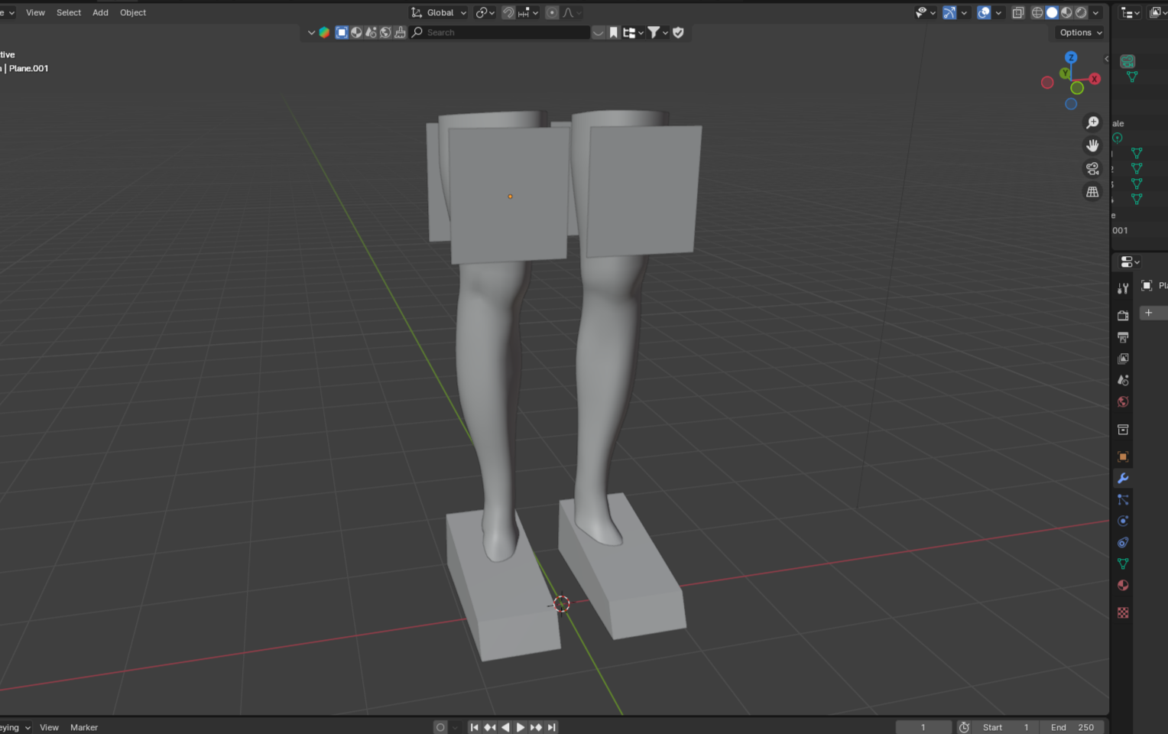Open the Output properties tab
Viewport: 1168px width, 734px height.
click(x=1123, y=337)
